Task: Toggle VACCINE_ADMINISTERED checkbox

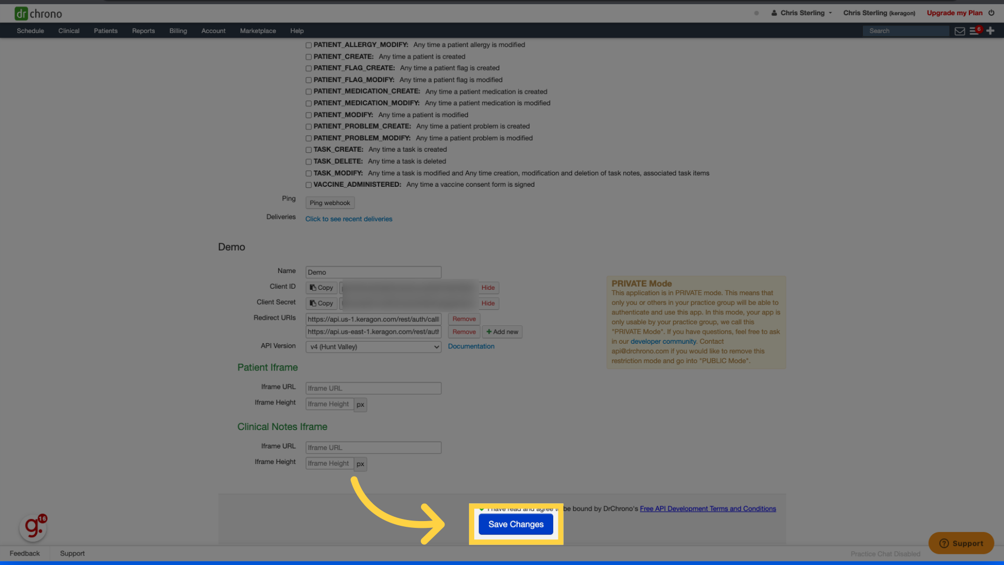Action: pos(309,185)
